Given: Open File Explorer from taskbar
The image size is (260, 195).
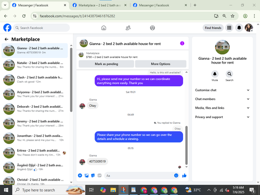Looking at the screenshot, I should click(113, 190).
